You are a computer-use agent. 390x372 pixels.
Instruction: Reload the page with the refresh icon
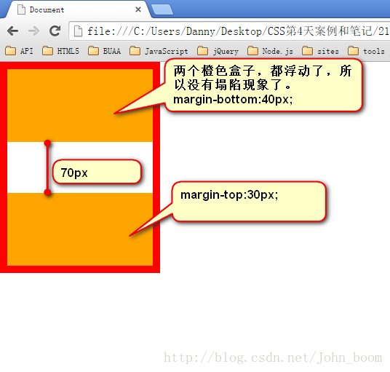click(55, 31)
